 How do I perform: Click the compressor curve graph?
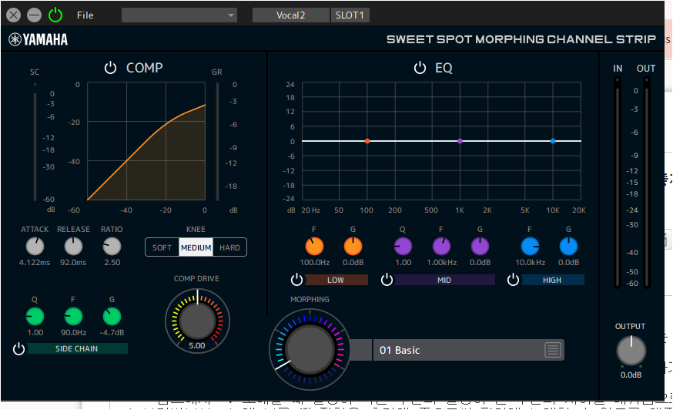[x=146, y=141]
